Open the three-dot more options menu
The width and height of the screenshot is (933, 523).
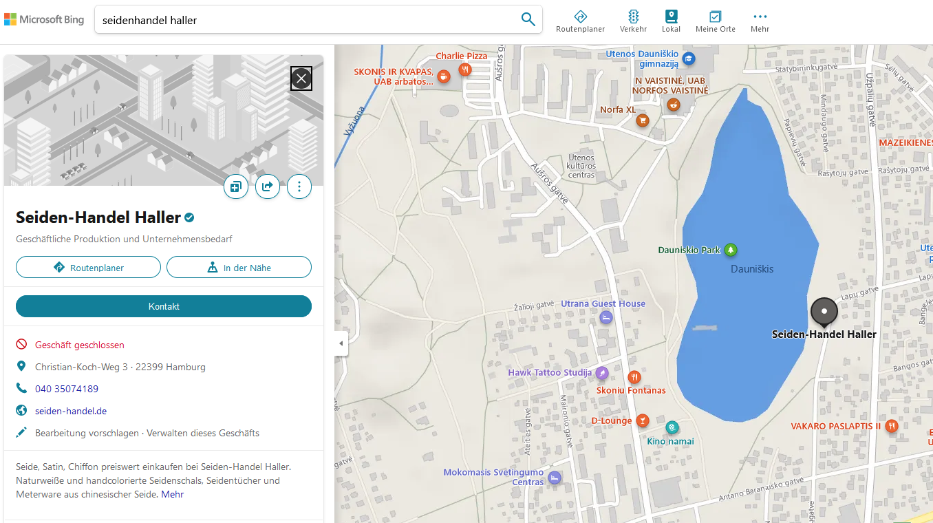click(x=299, y=186)
